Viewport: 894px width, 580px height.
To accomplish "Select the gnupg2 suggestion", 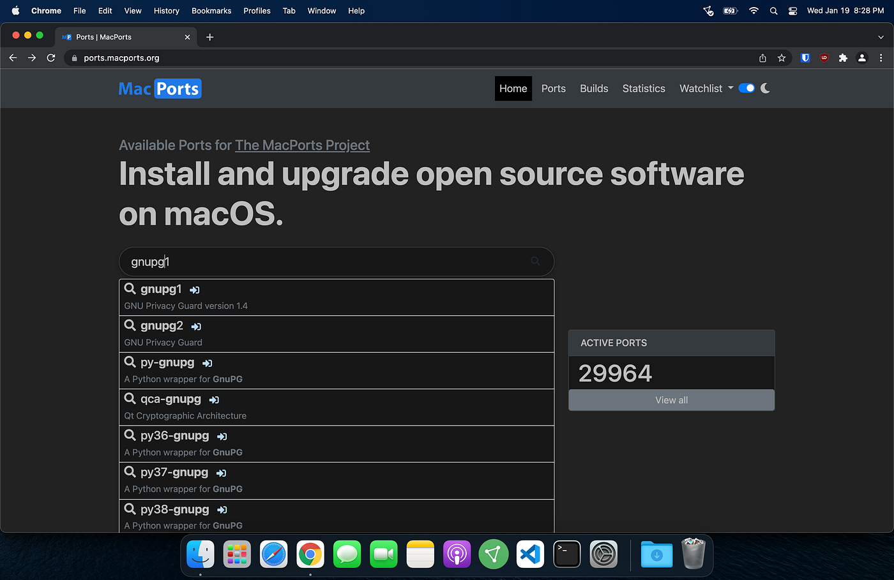I will pyautogui.click(x=337, y=334).
